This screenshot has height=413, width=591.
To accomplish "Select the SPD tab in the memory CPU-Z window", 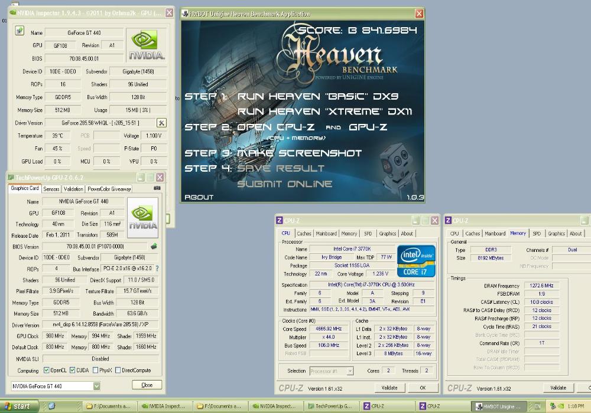I will [x=537, y=234].
